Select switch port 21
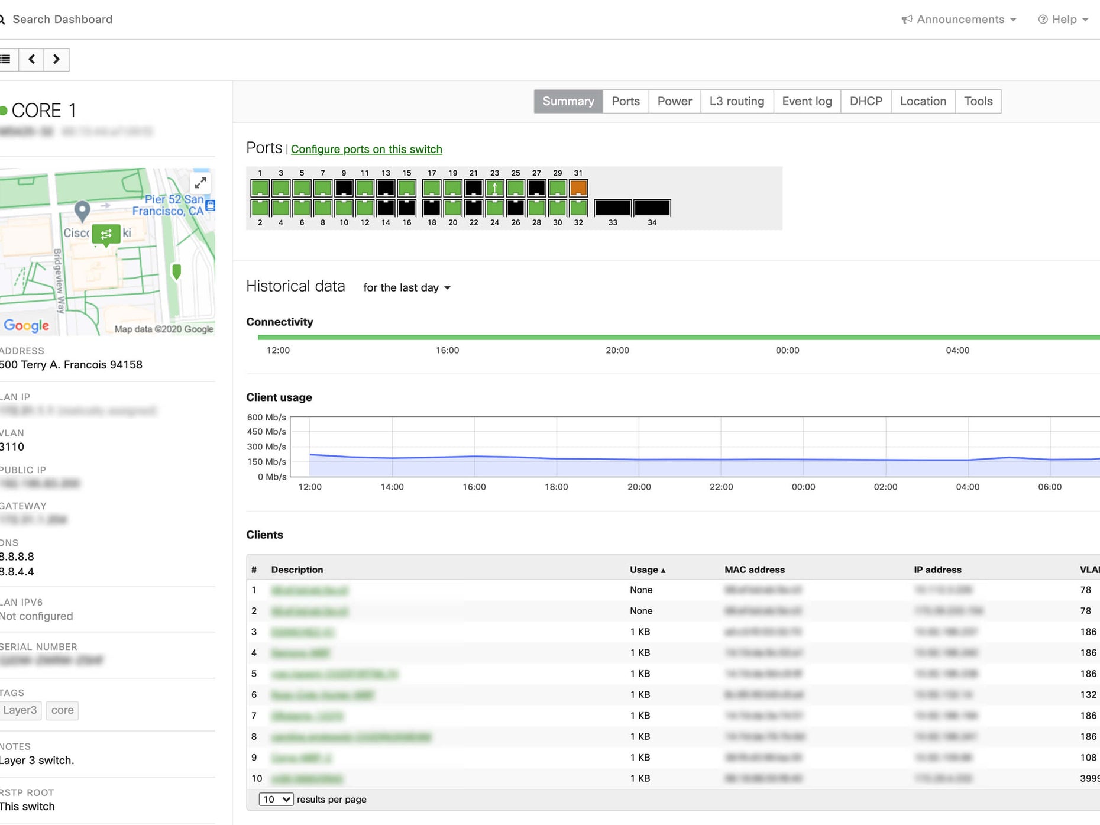 [474, 188]
